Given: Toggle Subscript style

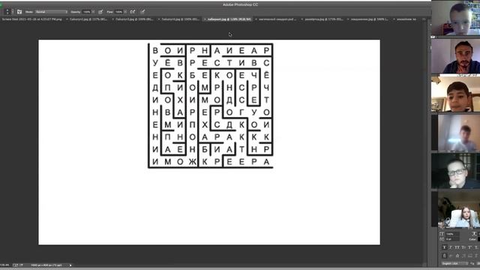Looking at the screenshot, I should coord(477,247).
